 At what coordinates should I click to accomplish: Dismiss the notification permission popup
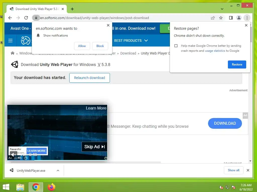point(108,25)
